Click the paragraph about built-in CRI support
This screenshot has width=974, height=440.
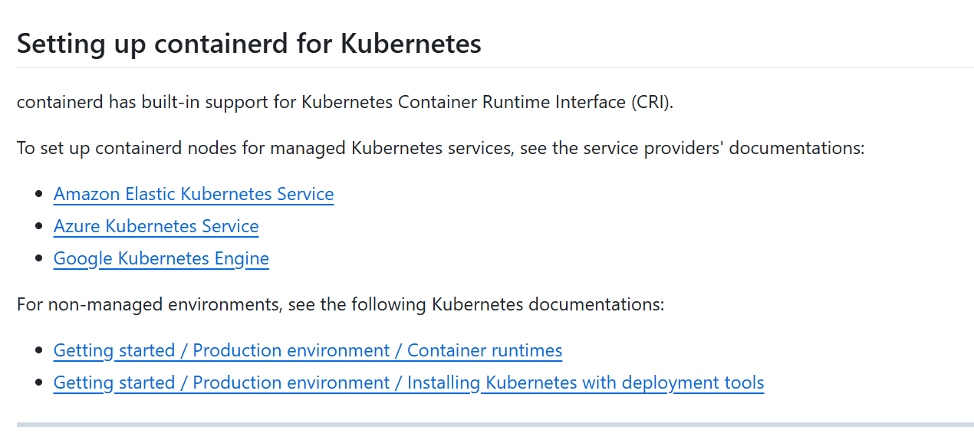[x=345, y=102]
